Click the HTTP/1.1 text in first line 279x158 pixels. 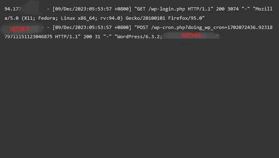pos(199,9)
